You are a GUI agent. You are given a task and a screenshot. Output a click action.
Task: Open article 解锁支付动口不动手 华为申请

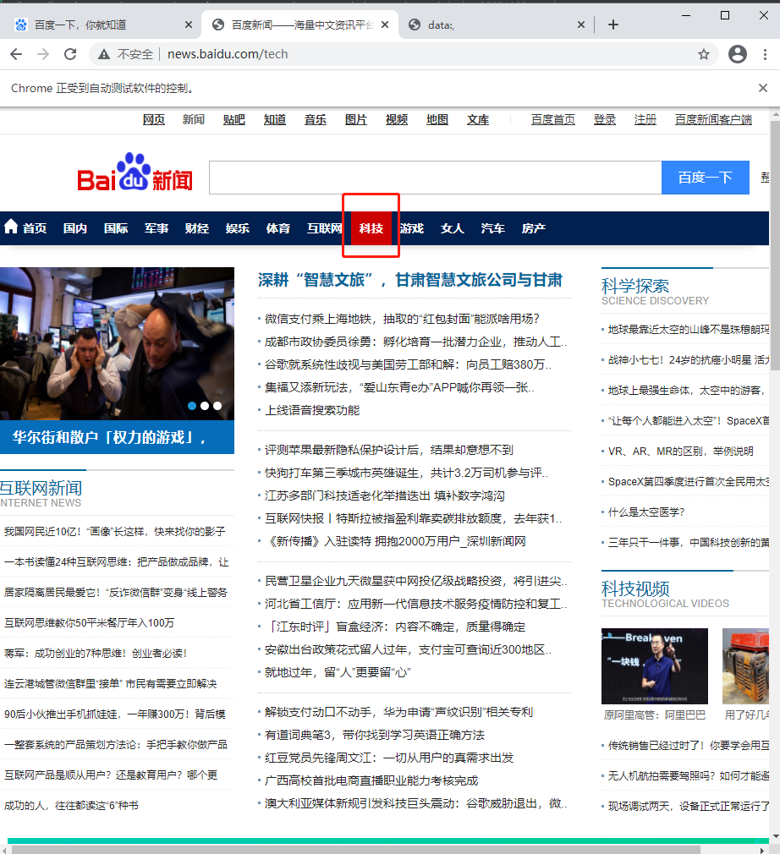(399, 712)
